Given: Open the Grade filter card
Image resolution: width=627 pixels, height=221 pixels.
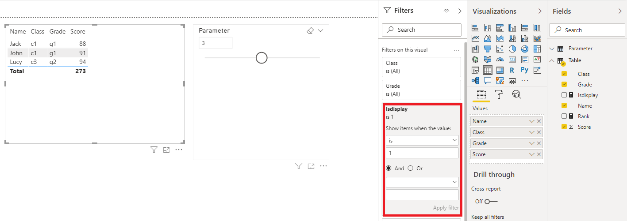Looking at the screenshot, I should click(x=421, y=90).
